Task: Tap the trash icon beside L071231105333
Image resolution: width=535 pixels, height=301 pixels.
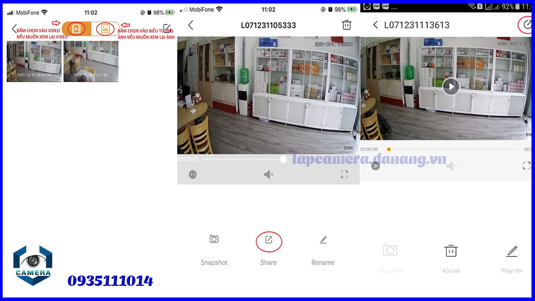Action: pyautogui.click(x=346, y=25)
